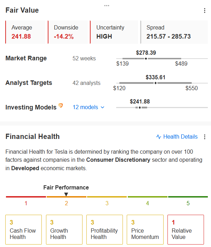Open the Price Momentum card

click(x=145, y=229)
